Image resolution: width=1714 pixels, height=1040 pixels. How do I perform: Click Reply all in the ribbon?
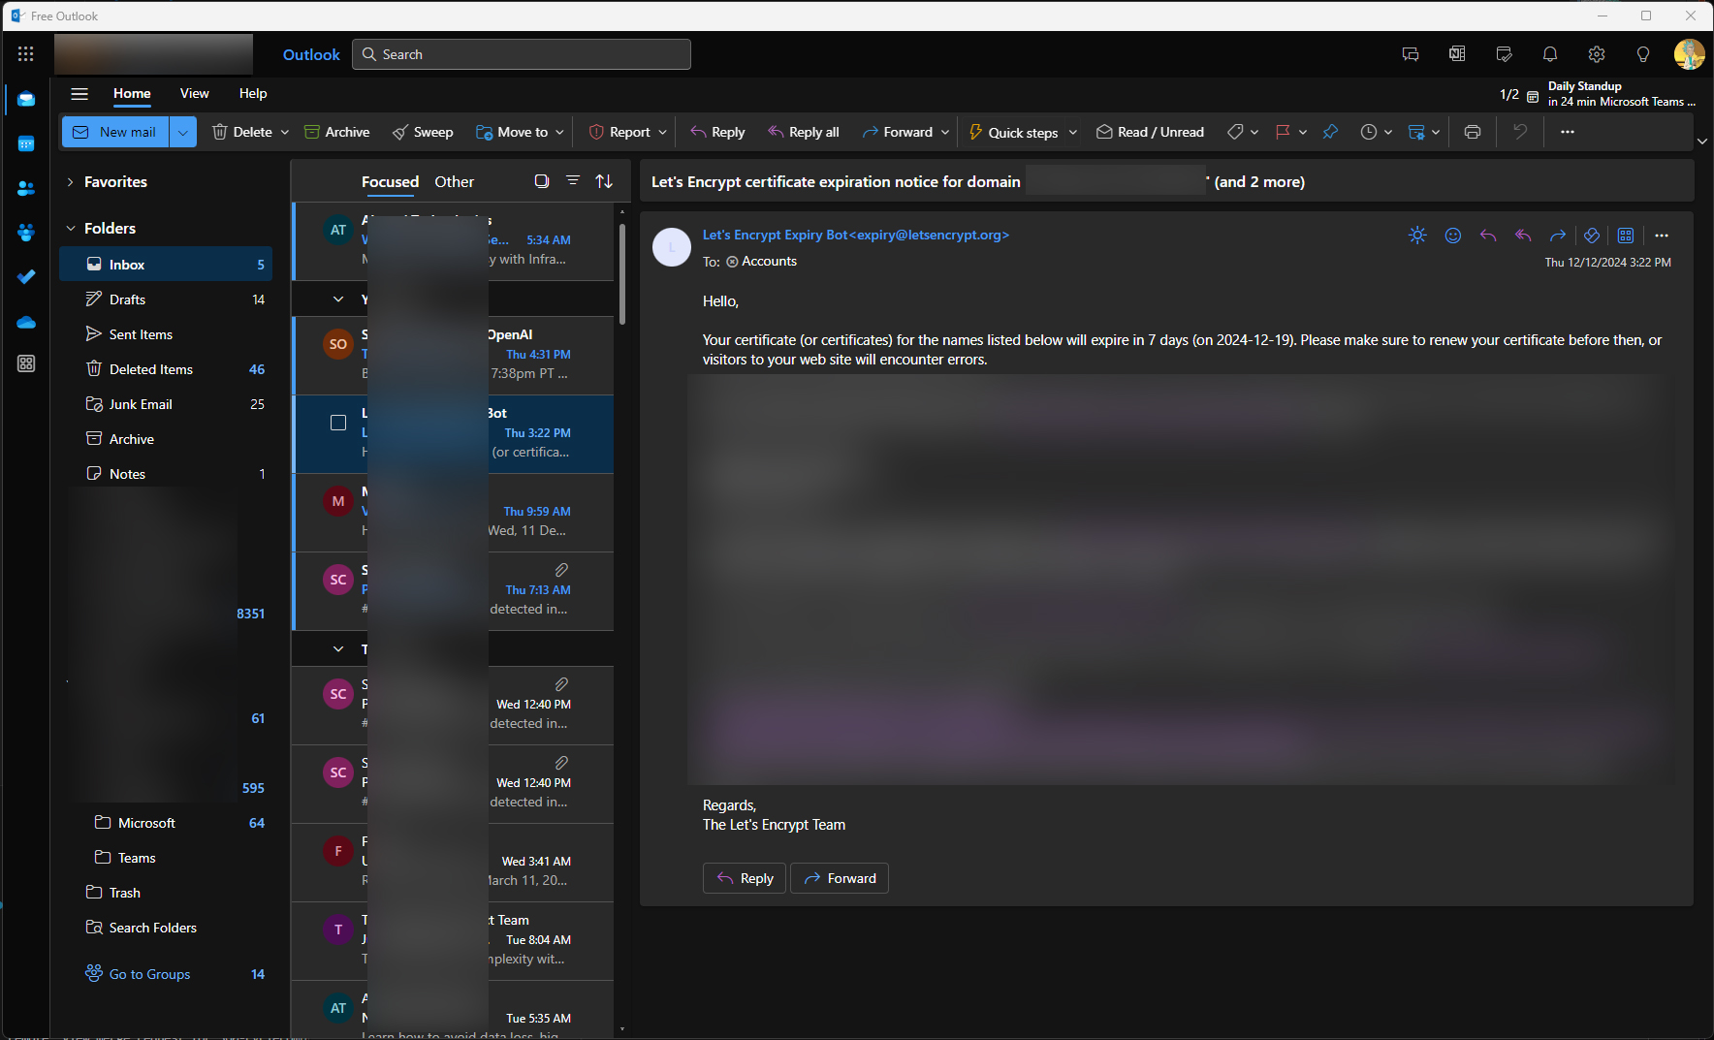coord(804,132)
